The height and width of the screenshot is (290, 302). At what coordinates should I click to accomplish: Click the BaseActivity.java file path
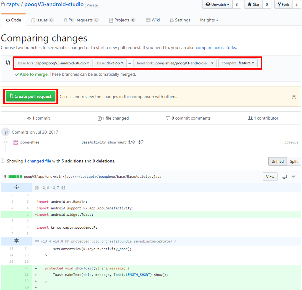93,177
